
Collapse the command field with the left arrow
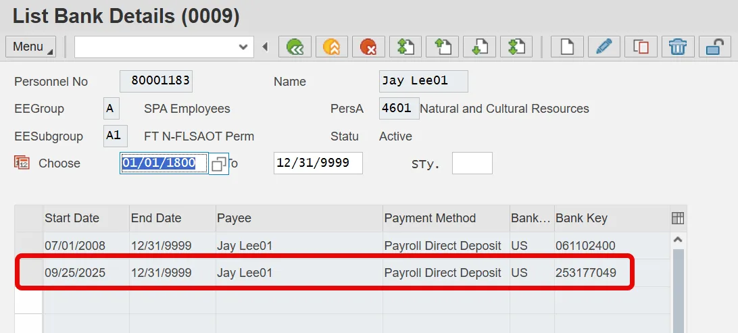point(265,47)
